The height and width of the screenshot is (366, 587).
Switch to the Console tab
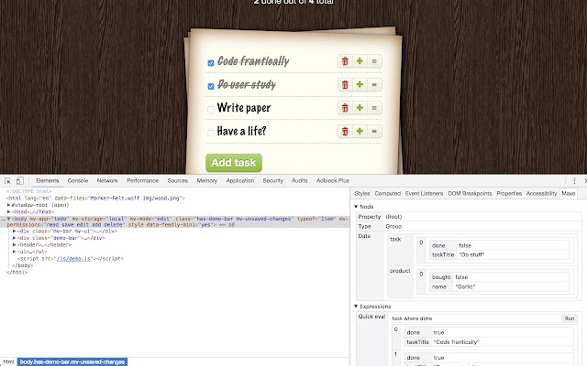tap(78, 181)
